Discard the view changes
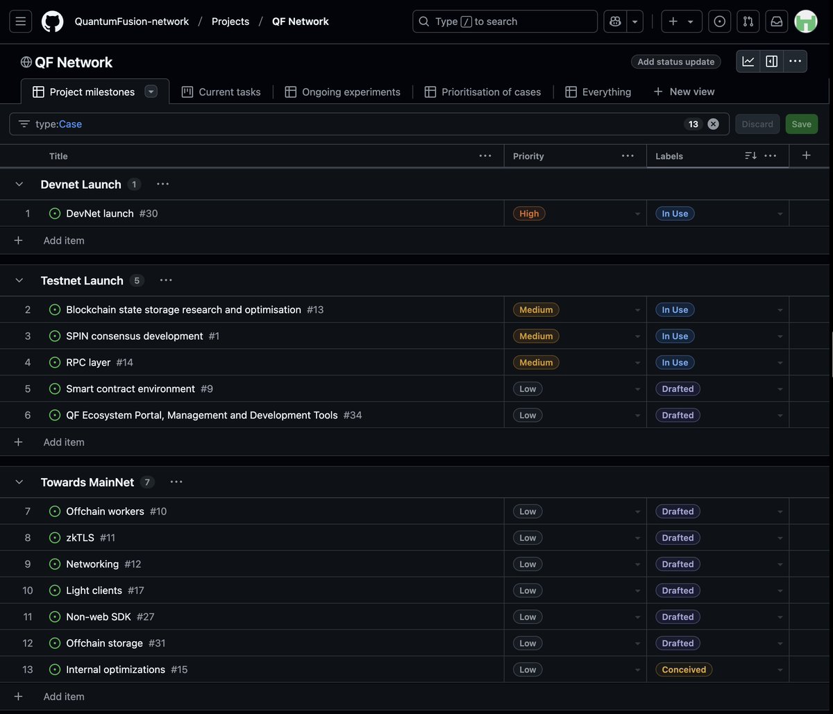This screenshot has height=714, width=833. (x=757, y=124)
